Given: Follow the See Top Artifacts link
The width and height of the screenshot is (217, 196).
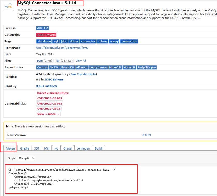Looking at the screenshot, I should 83,74.
